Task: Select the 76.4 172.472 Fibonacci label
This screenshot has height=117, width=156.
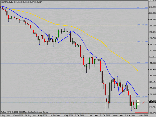Action: (142, 63)
